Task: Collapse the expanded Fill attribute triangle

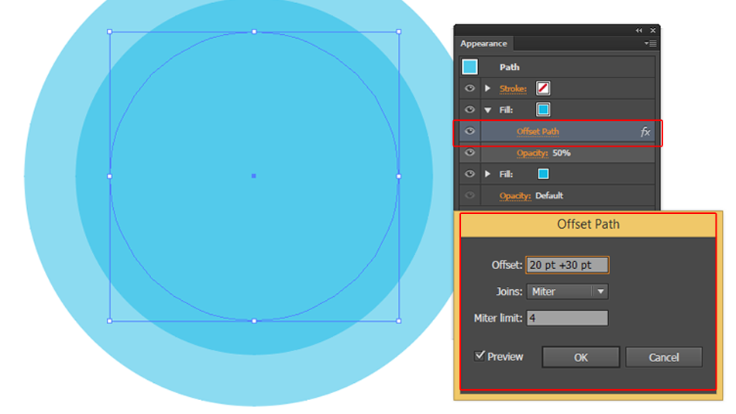Action: (487, 110)
